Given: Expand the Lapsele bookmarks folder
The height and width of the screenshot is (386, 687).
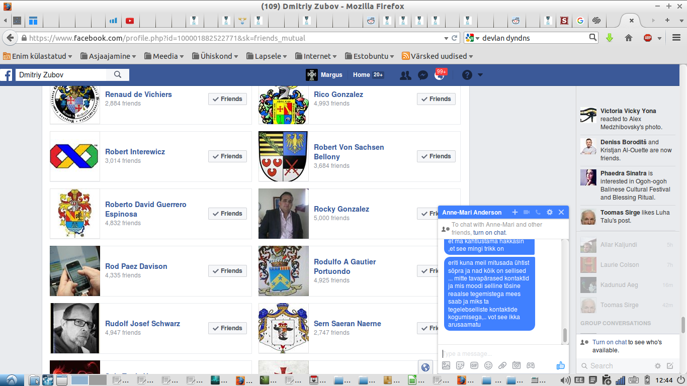Looking at the screenshot, I should pyautogui.click(x=267, y=56).
